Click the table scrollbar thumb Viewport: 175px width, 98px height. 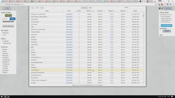[144, 16]
